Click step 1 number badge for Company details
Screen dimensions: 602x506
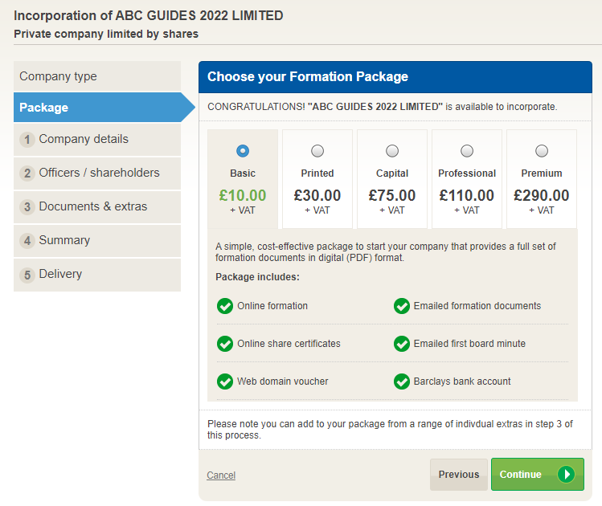click(27, 140)
